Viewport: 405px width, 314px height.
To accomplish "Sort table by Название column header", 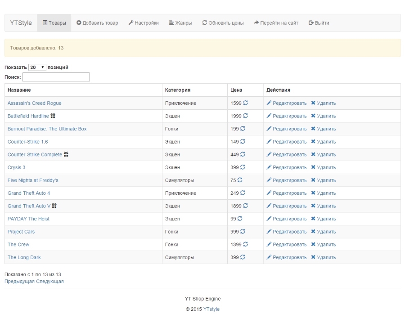I will click(19, 90).
